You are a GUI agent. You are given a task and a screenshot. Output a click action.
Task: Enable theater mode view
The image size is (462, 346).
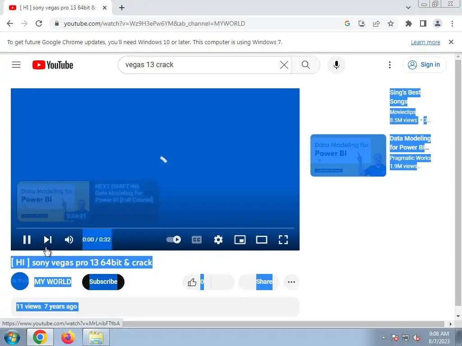[262, 240]
